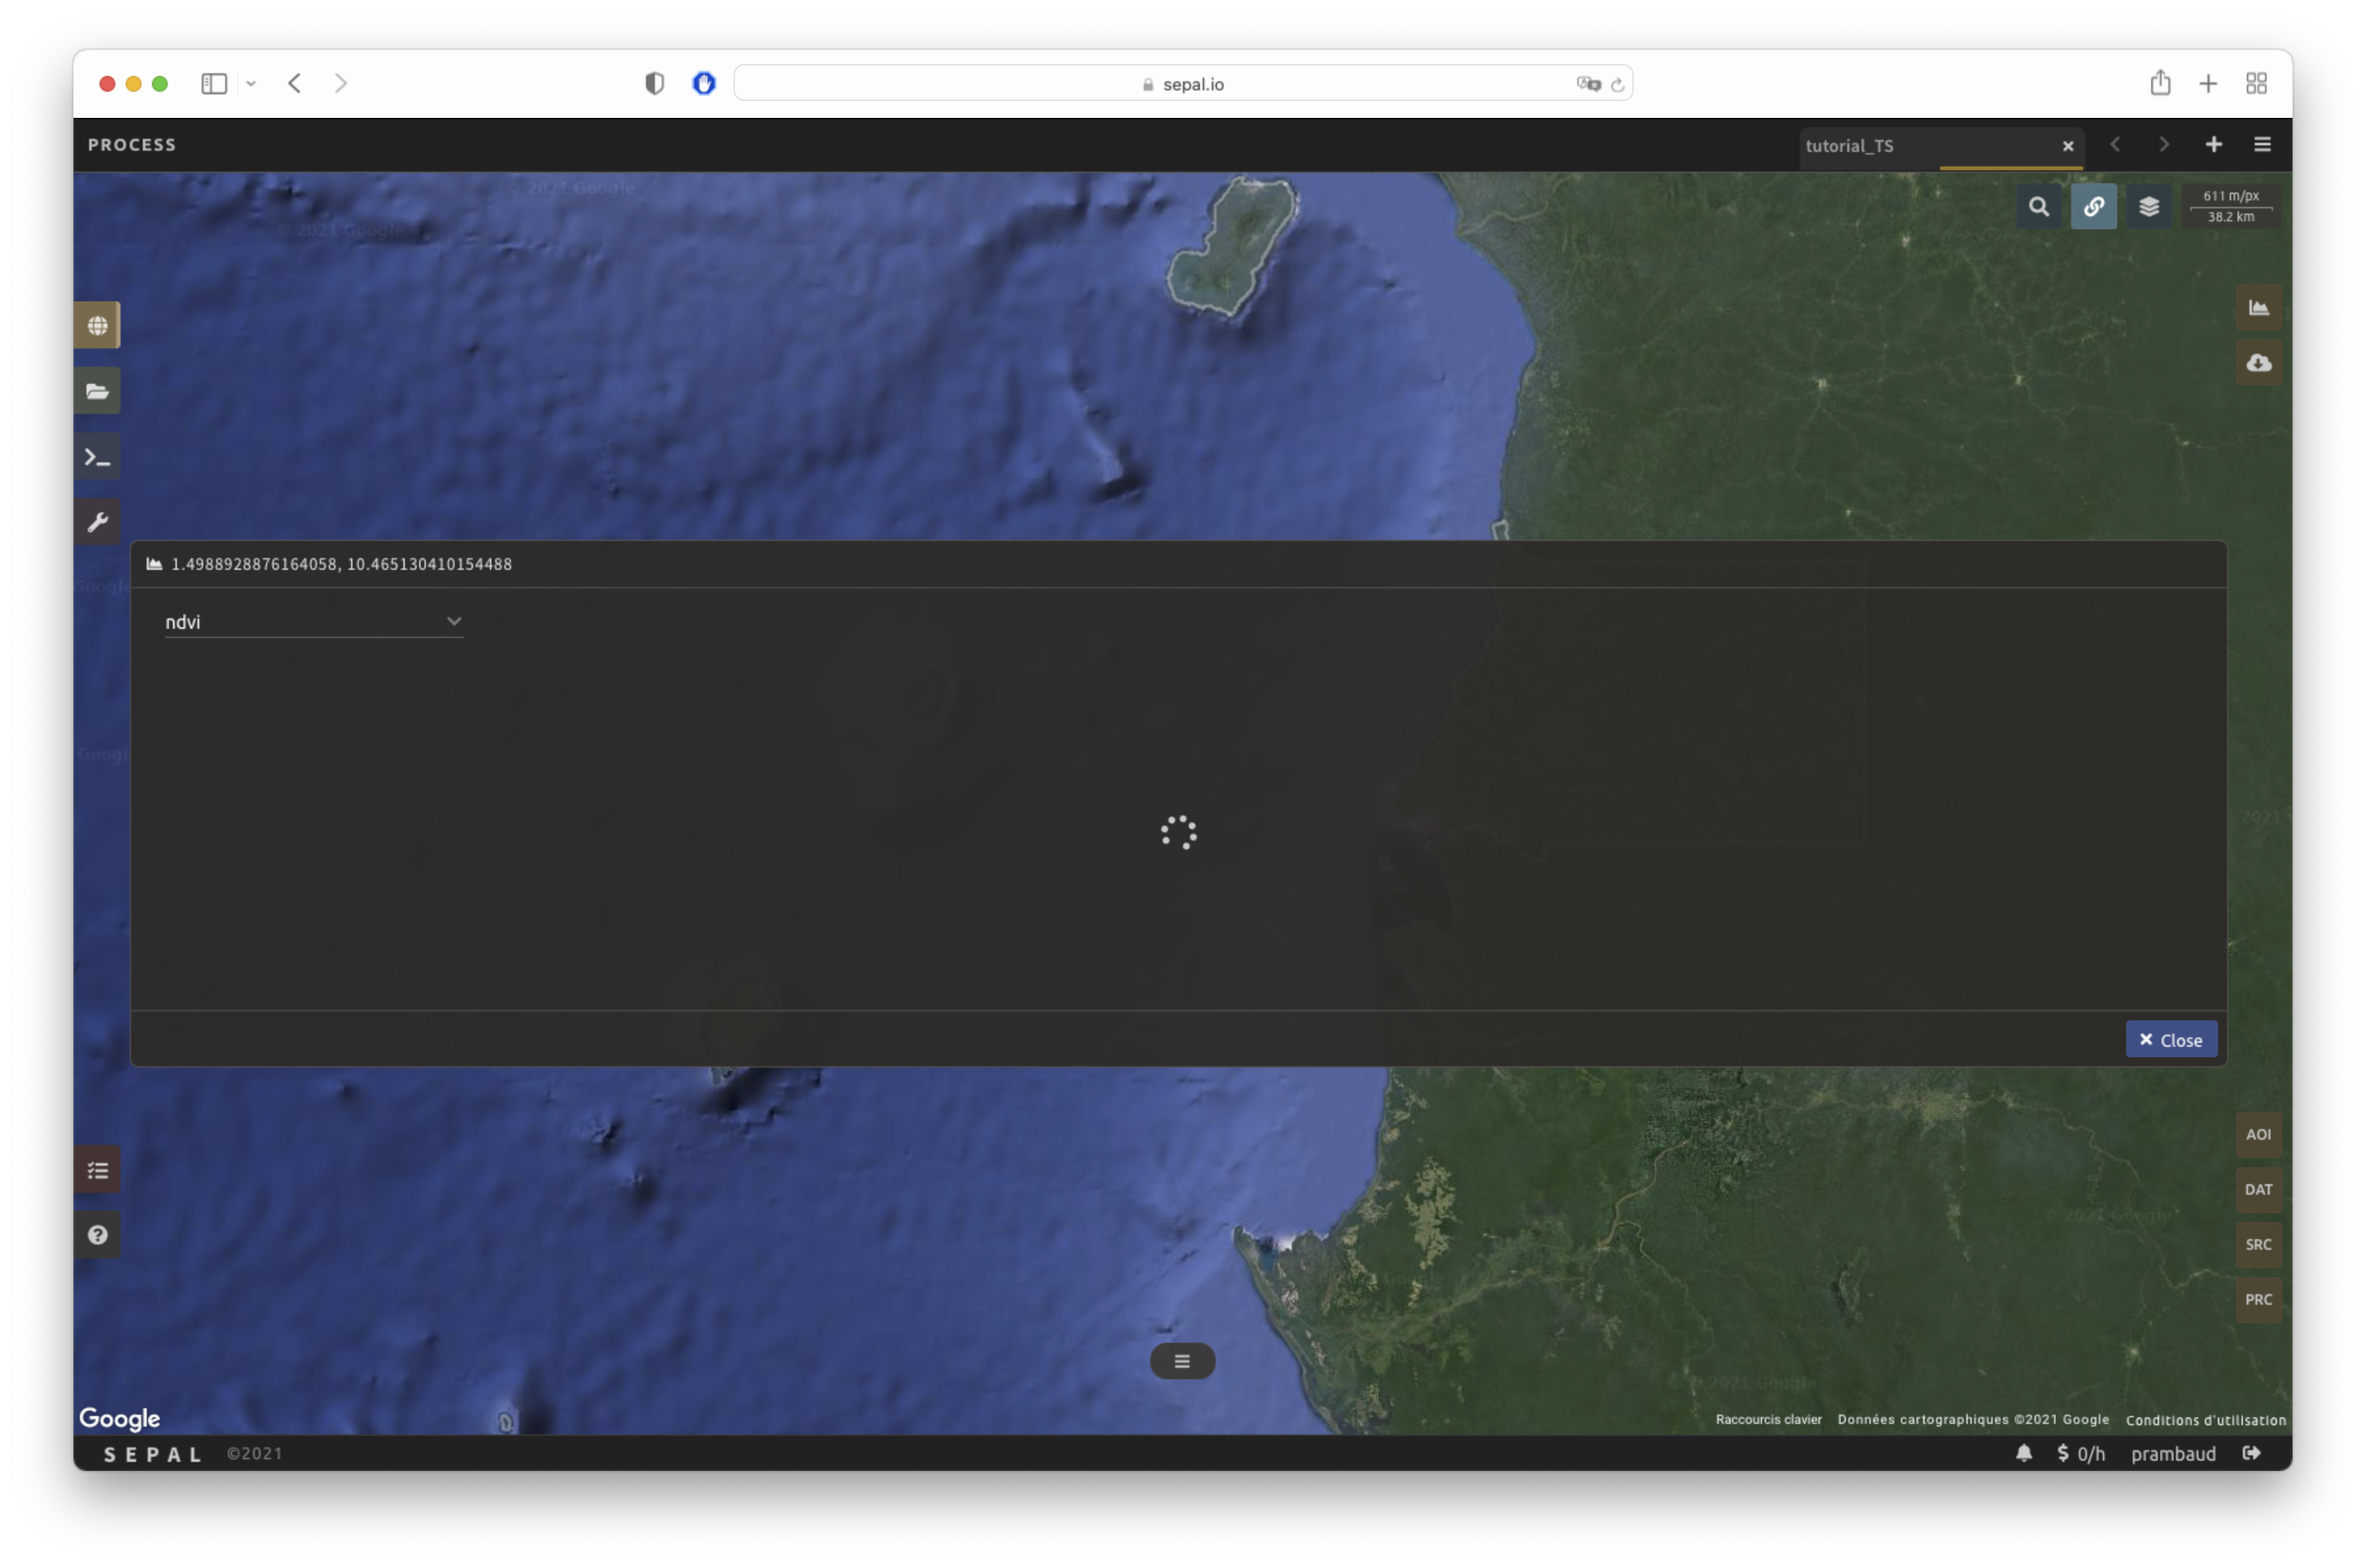Click the cloud download retrieve icon
Screen dimensions: 2366x1568
[2258, 363]
